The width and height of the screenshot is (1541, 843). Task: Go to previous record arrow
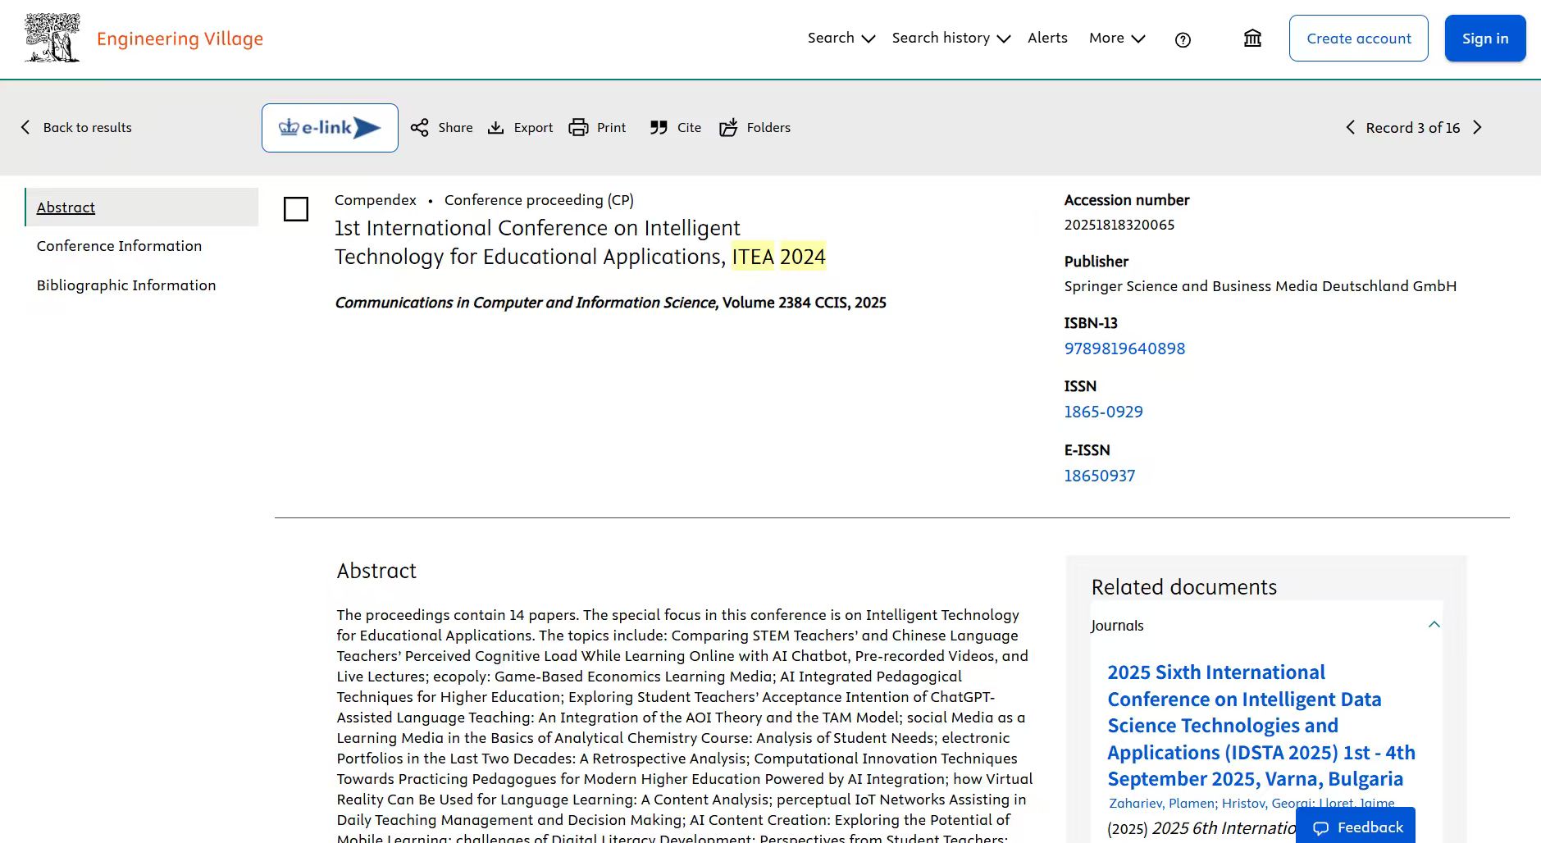(1350, 128)
